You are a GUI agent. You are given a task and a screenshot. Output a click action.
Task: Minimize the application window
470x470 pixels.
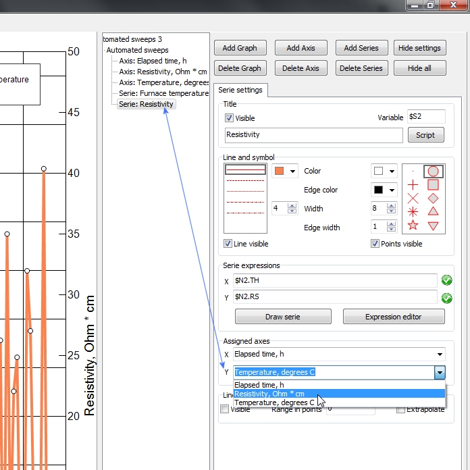click(x=415, y=5)
